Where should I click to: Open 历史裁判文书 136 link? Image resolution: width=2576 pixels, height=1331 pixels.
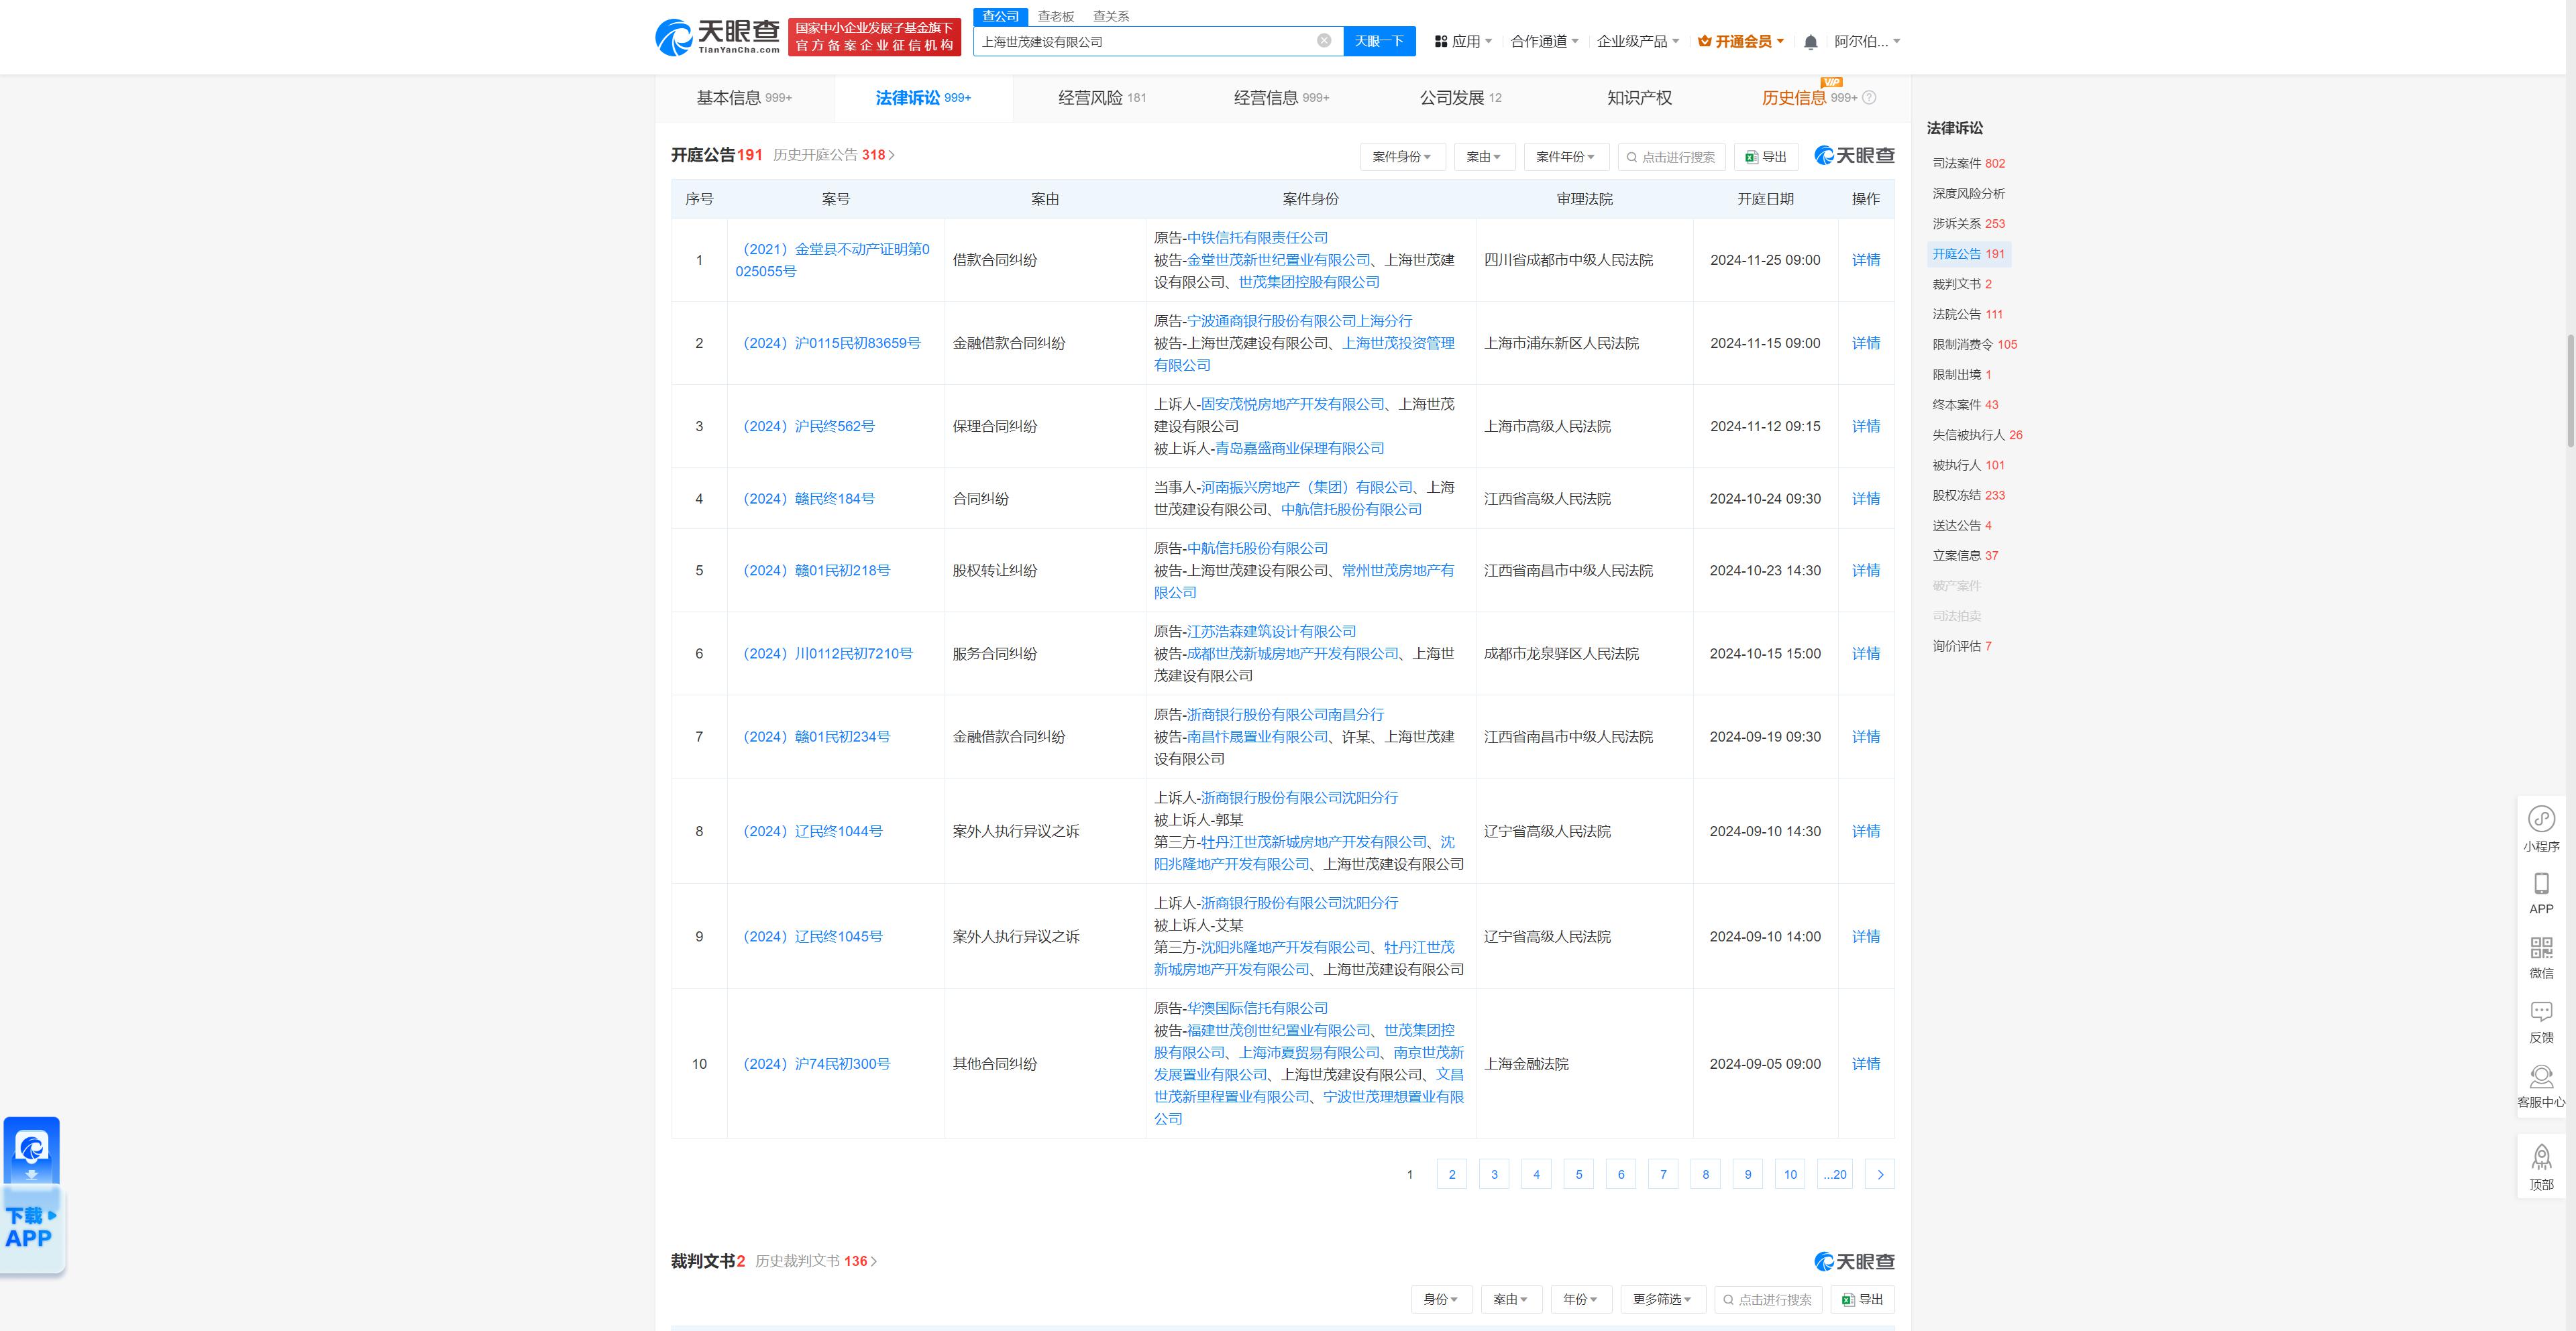(816, 1261)
